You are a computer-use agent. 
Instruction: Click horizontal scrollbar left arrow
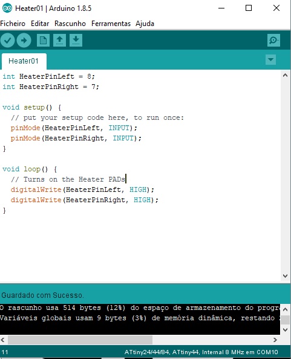(x=3, y=340)
